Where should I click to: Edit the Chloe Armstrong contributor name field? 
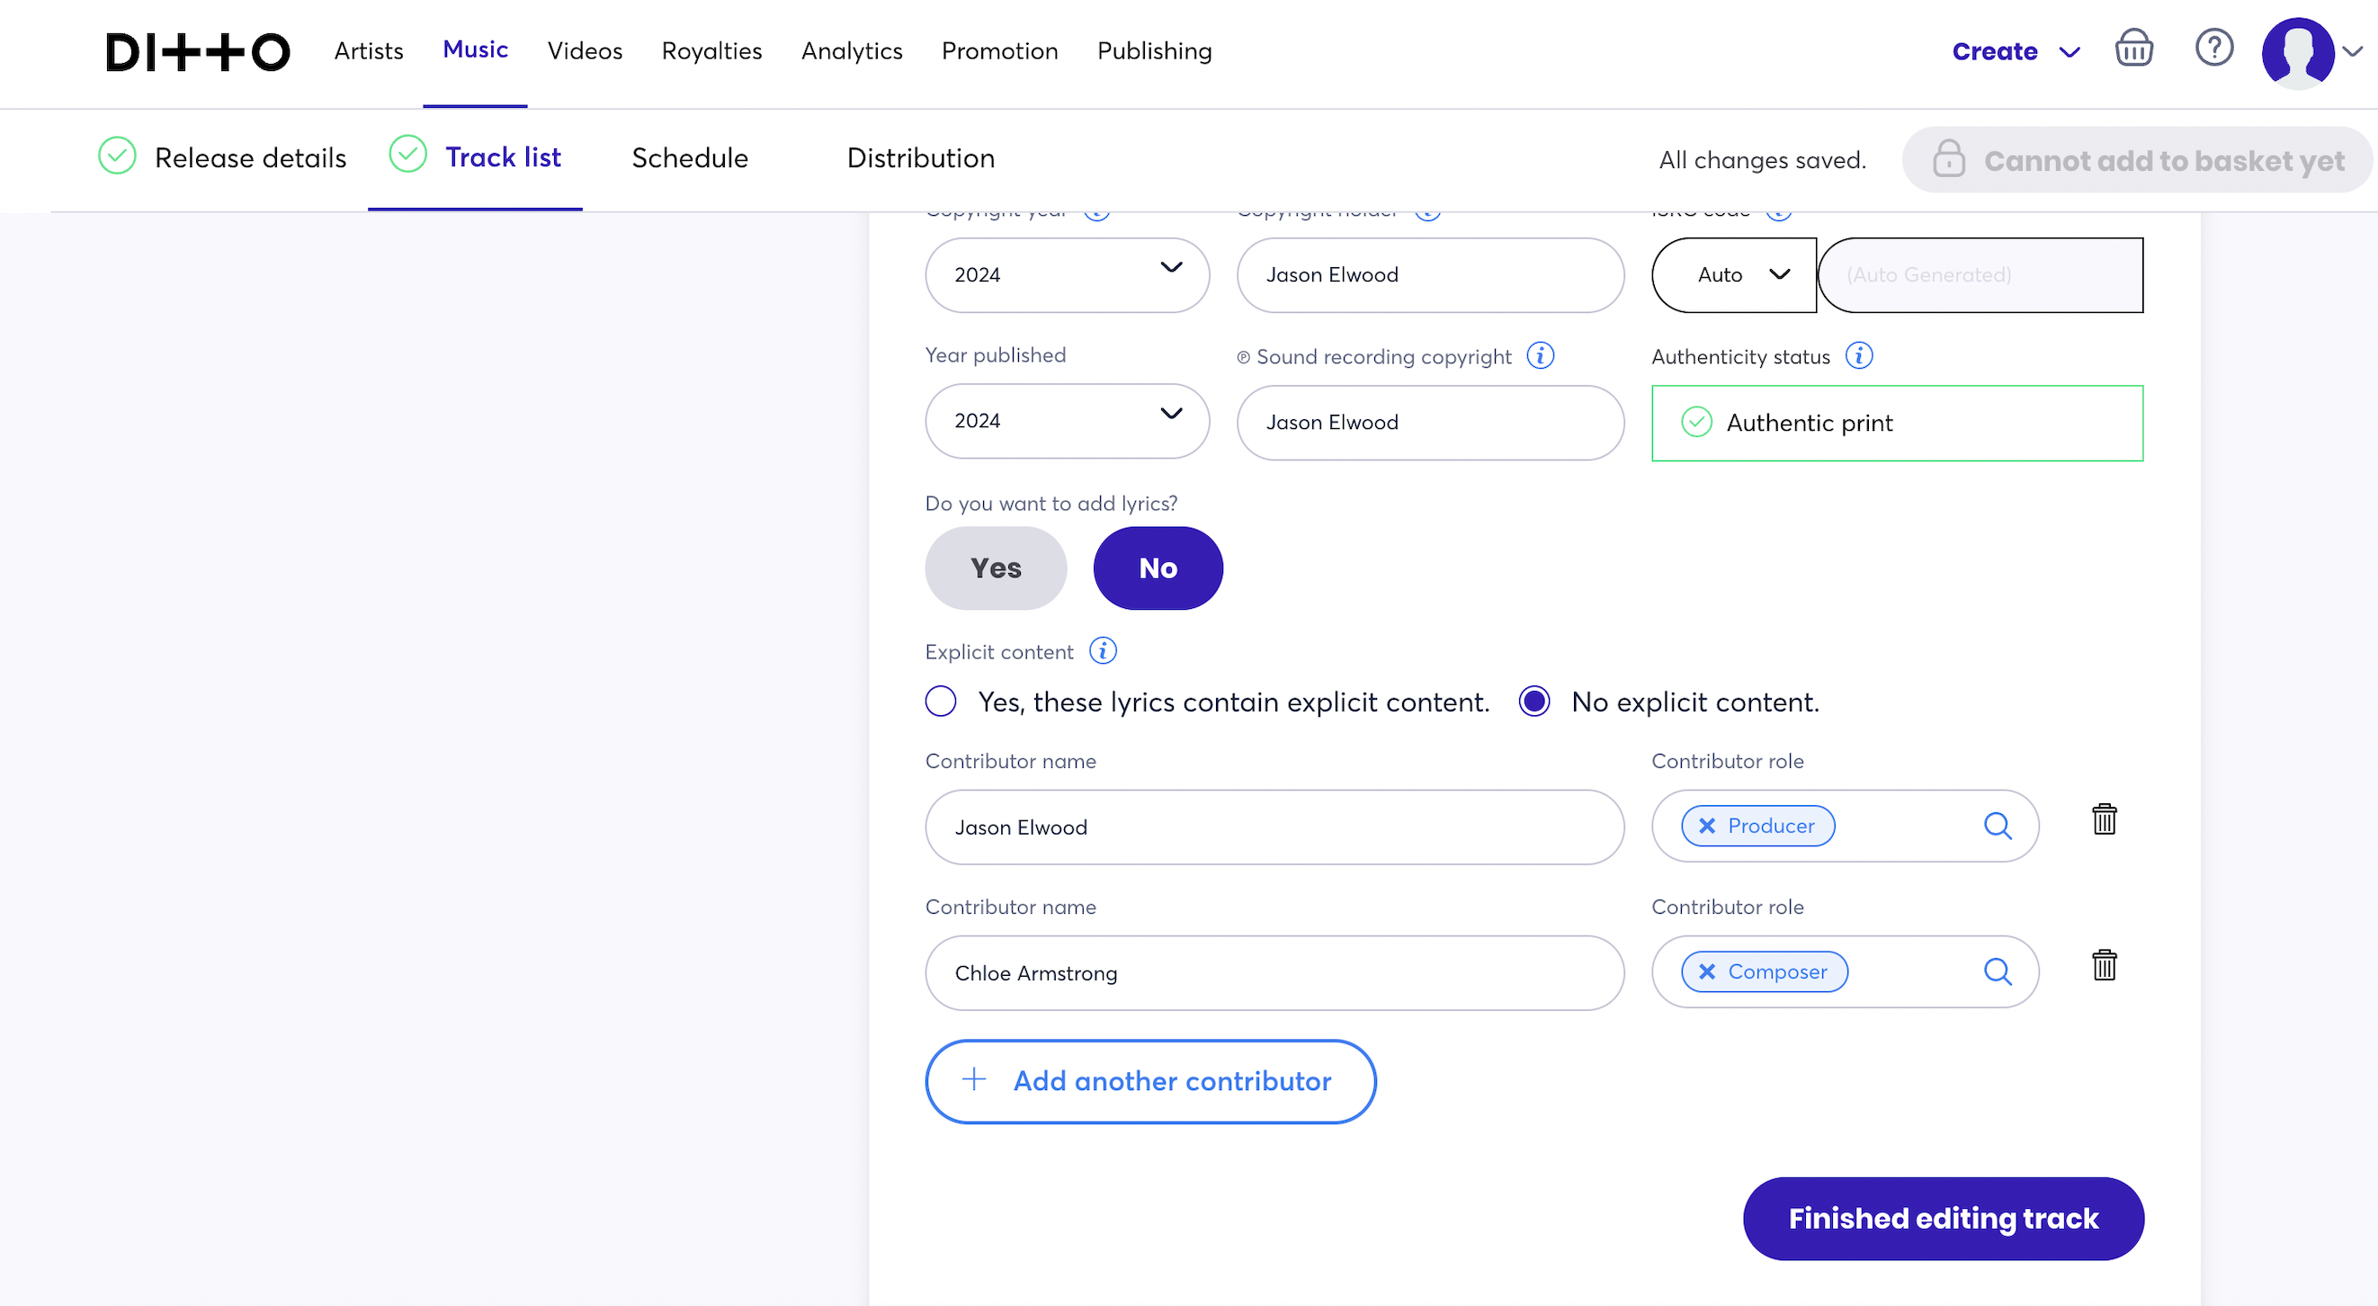tap(1274, 973)
